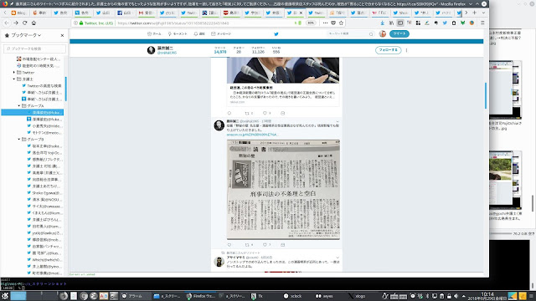Open the library books icon in the toolbar
536x301 pixels.
coord(391,23)
